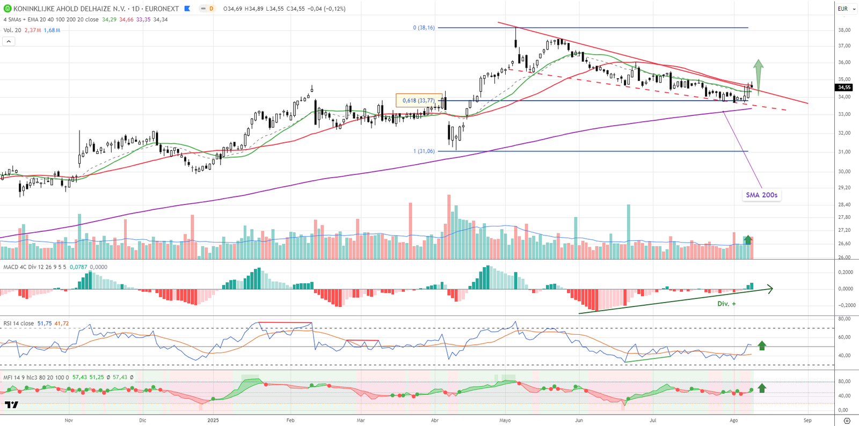Click the Abr label on time axis
Viewport: 859px width, 426px height.
[x=435, y=420]
